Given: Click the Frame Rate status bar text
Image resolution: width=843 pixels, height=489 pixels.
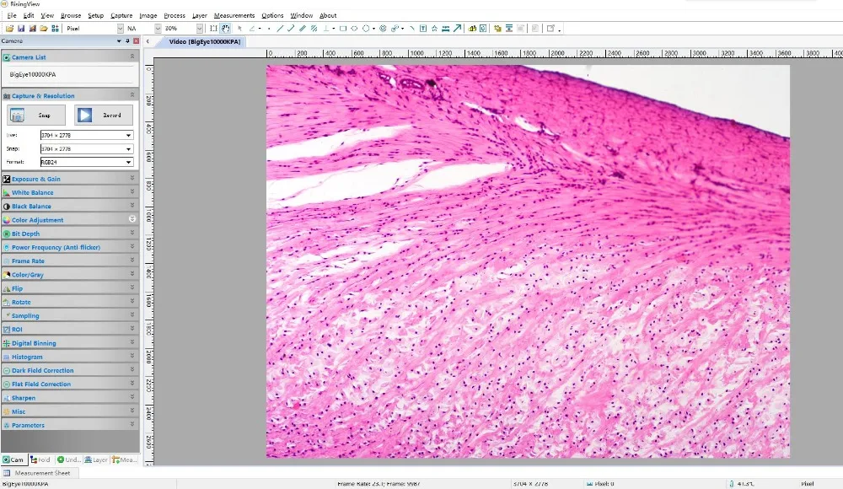Looking at the screenshot, I should click(379, 484).
